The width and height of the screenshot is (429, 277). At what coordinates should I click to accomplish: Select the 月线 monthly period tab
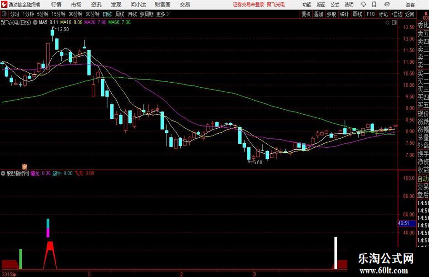(132, 14)
